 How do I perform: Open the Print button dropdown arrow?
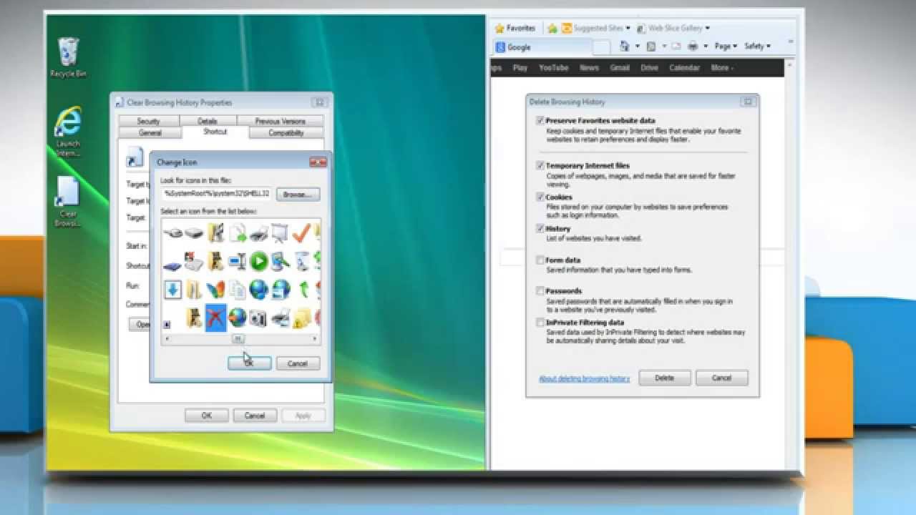coord(706,46)
